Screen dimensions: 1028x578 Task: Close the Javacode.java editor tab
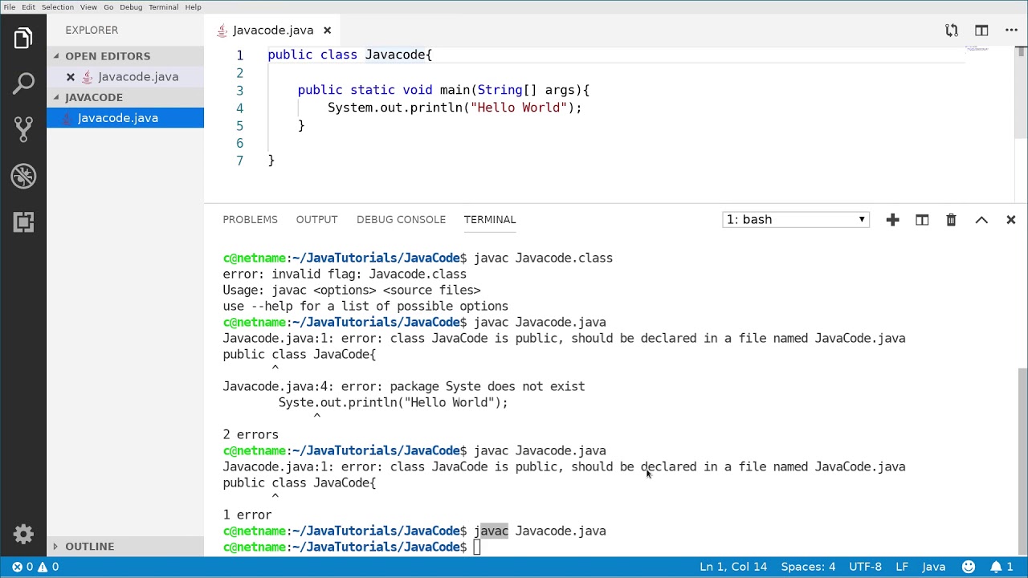tap(327, 31)
